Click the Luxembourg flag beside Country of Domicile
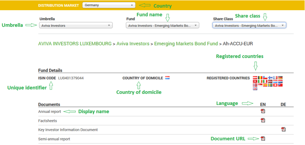The height and width of the screenshot is (145, 305). pos(167,78)
